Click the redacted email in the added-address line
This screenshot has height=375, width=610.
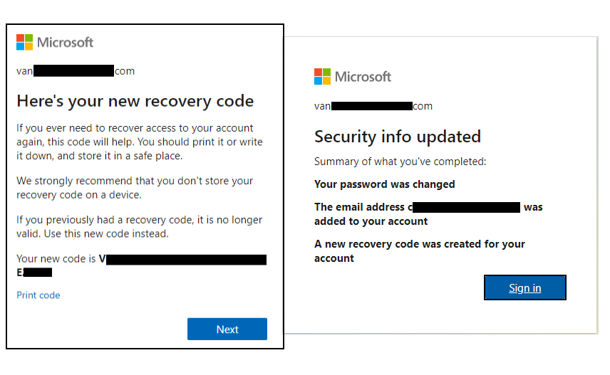click(x=467, y=207)
